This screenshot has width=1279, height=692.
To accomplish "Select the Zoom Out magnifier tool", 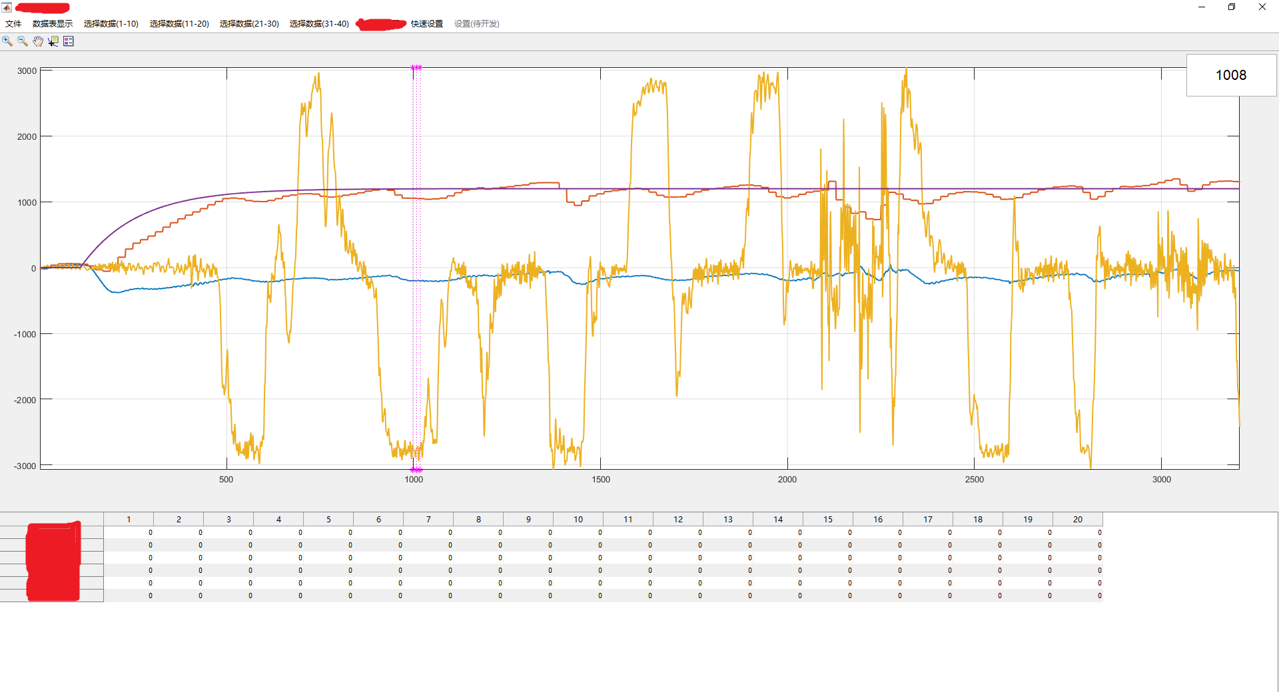I will click(x=23, y=41).
